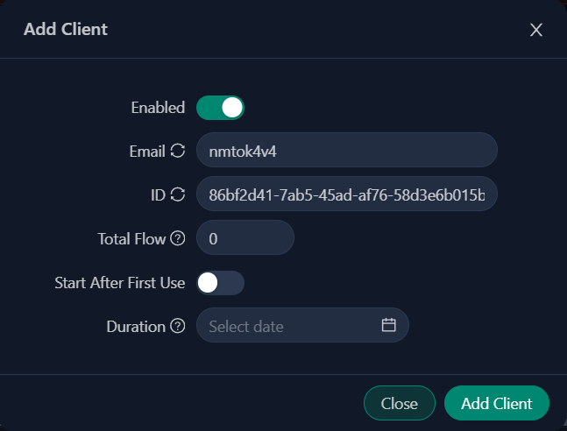Click the ID field with the UUID
Viewport: 567px width, 431px height.
click(x=346, y=194)
